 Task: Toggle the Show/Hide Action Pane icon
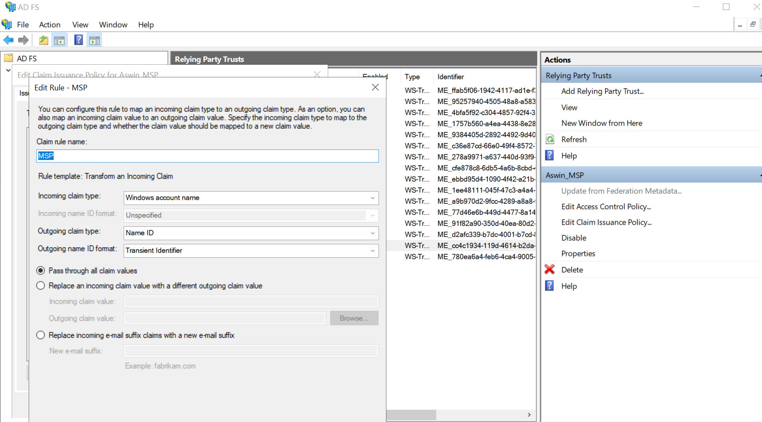[94, 40]
